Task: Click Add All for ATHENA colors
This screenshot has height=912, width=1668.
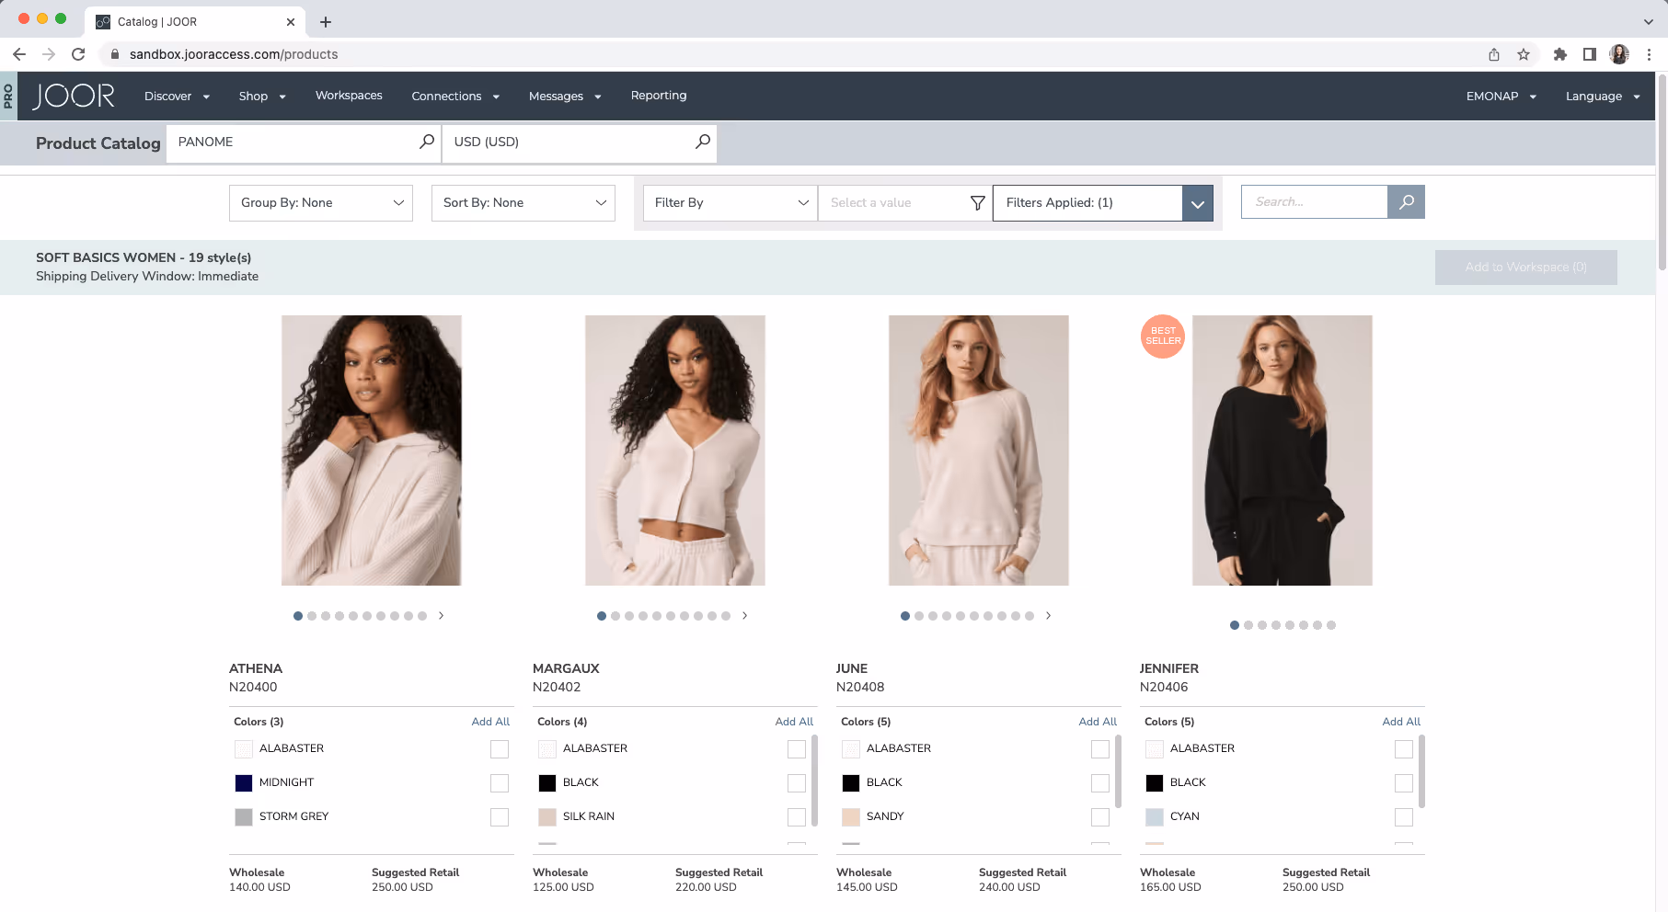Action: click(x=490, y=722)
